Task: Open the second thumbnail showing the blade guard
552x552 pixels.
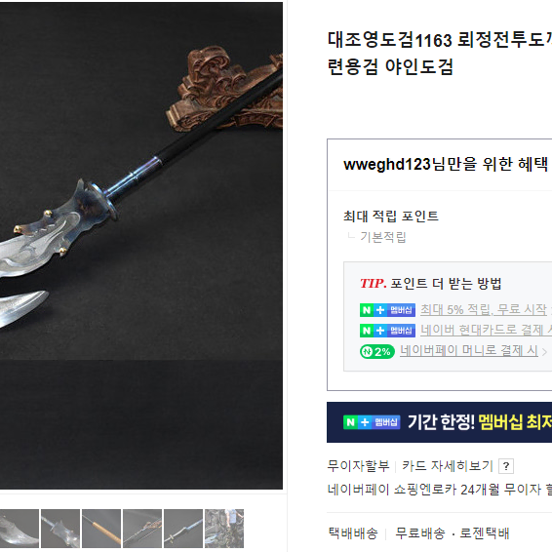Action: coord(60,529)
